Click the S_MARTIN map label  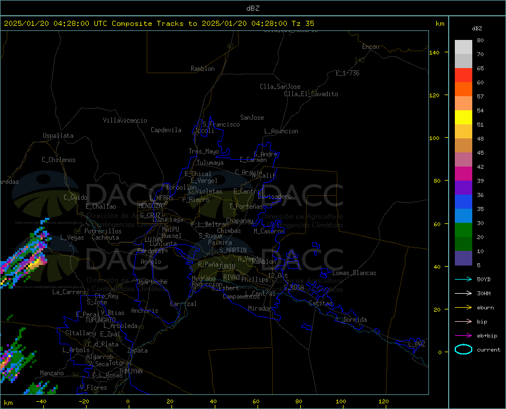point(233,250)
